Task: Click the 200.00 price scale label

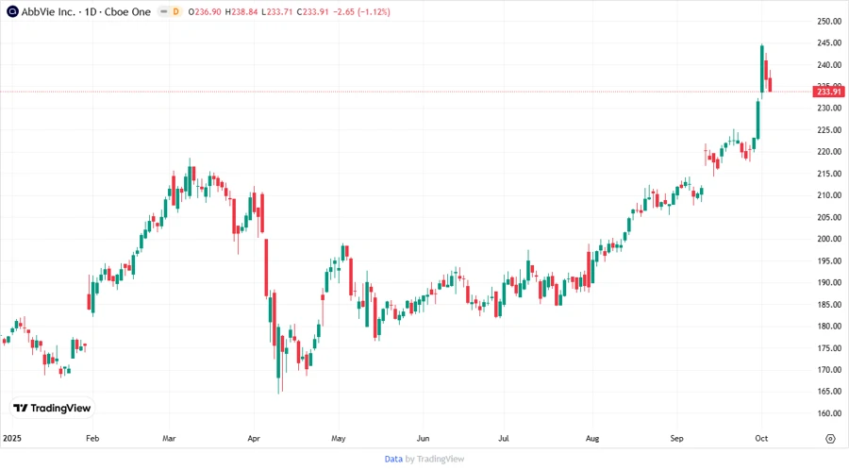Action: click(x=828, y=239)
